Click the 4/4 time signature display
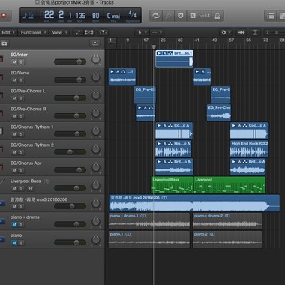Image resolution: width=285 pixels, height=285 pixels. 132,14
